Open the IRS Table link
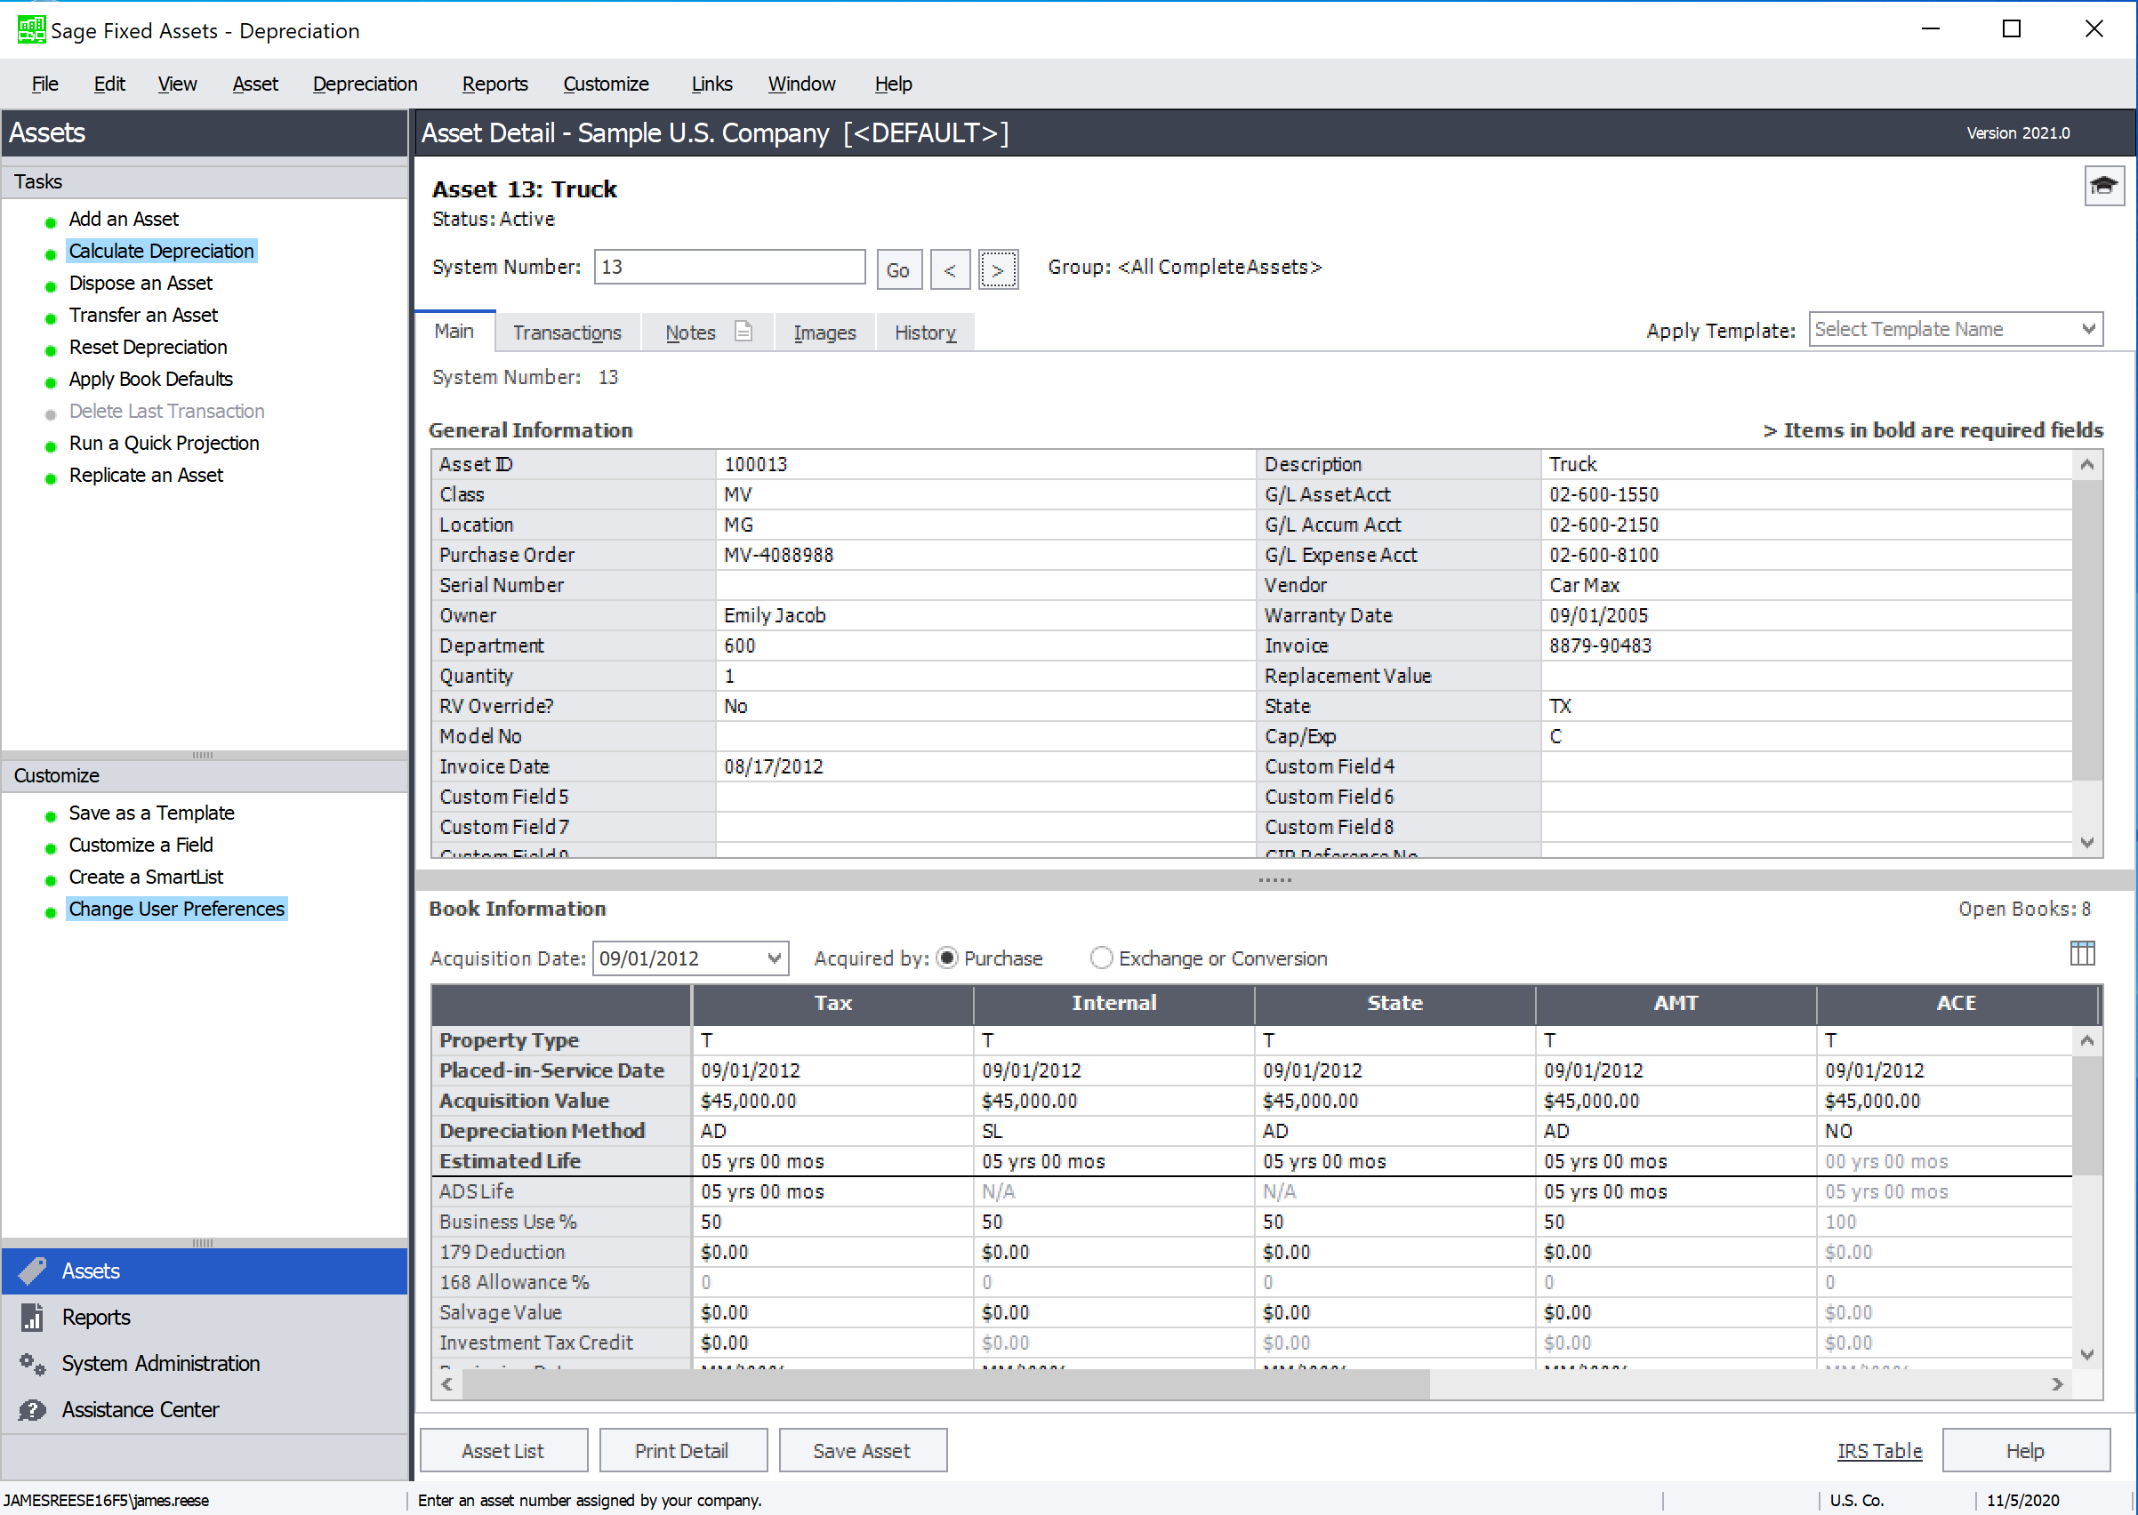Viewport: 2138px width, 1515px height. (1878, 1451)
